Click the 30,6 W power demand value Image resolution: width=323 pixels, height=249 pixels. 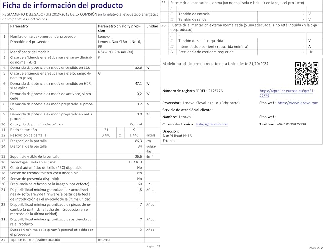[x=138, y=67]
